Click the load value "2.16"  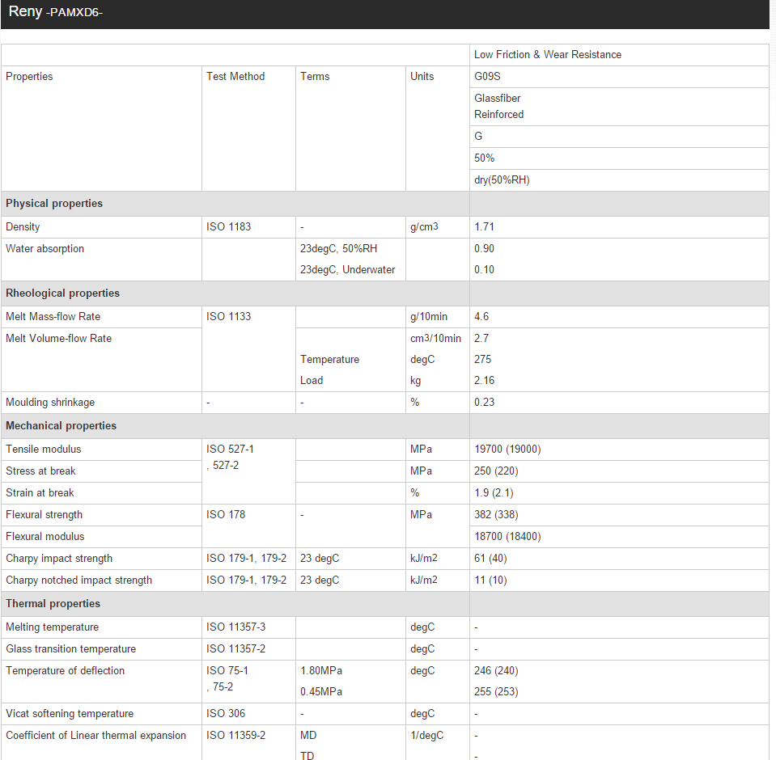tap(484, 380)
